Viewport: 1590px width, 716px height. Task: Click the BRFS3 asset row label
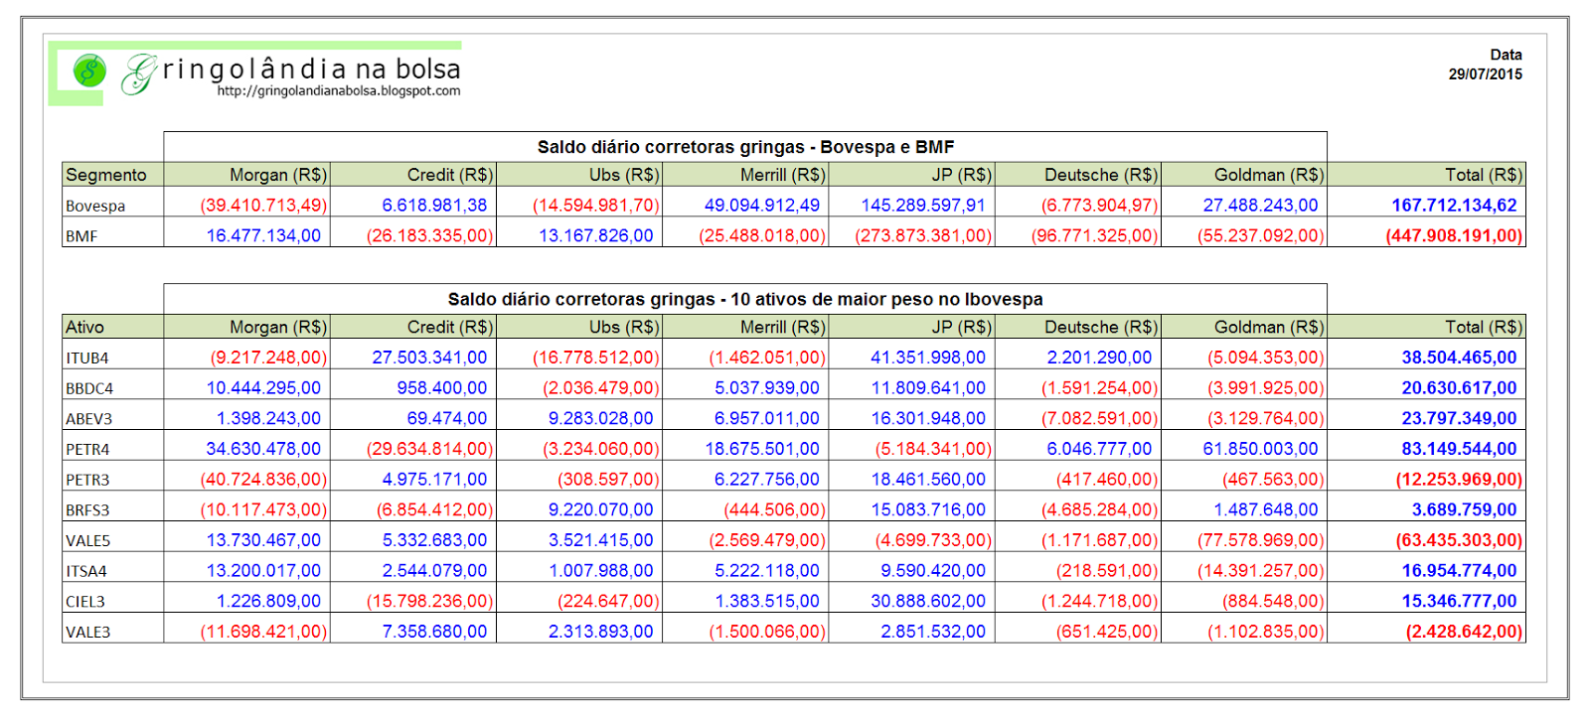(x=87, y=510)
